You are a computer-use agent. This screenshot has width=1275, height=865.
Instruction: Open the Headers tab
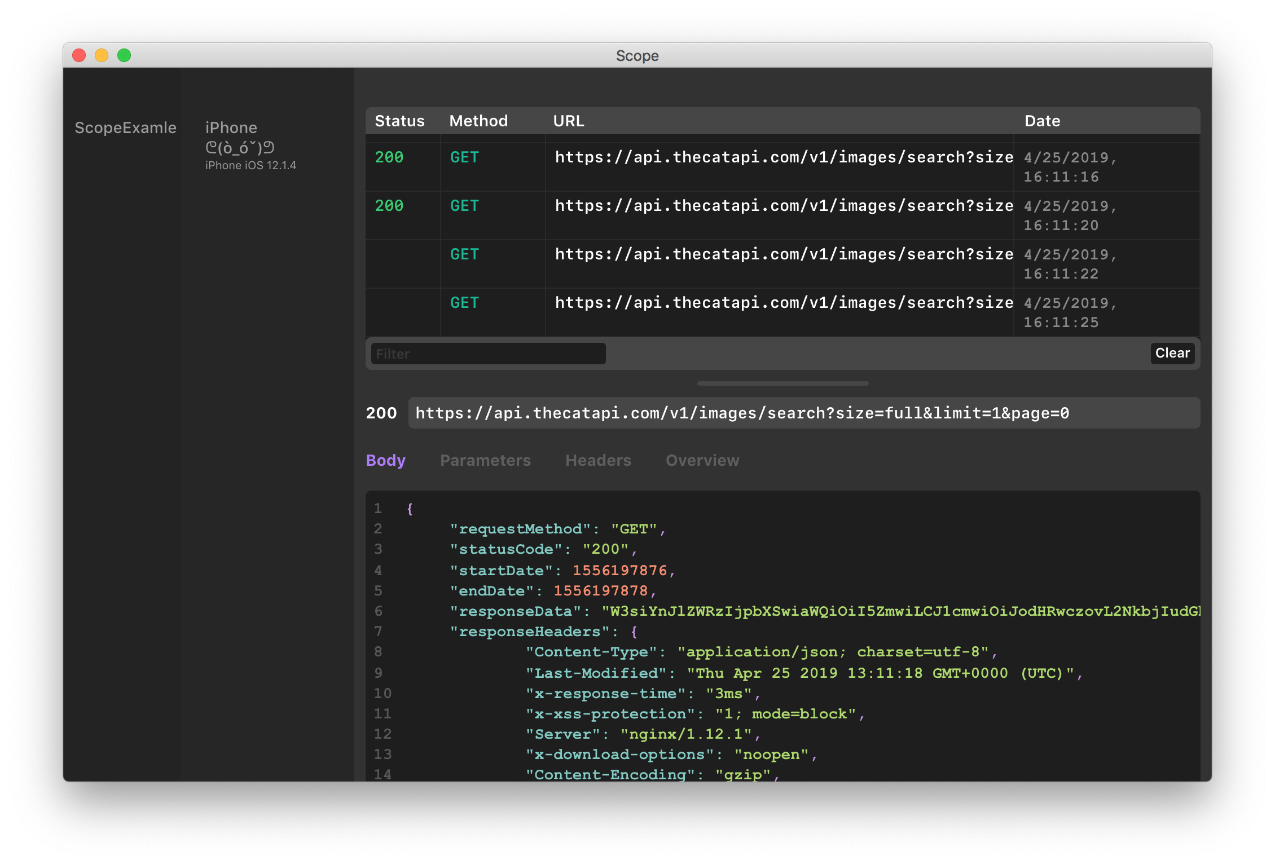[598, 460]
